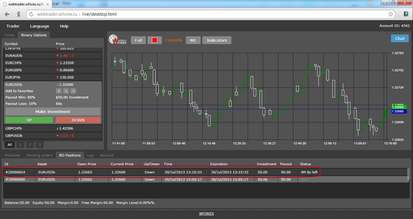Open the WFOREX footer link

pos(206,213)
